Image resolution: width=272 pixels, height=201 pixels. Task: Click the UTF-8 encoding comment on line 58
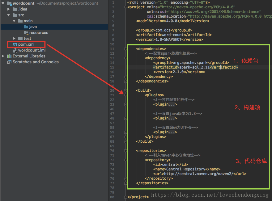(x=175, y=128)
